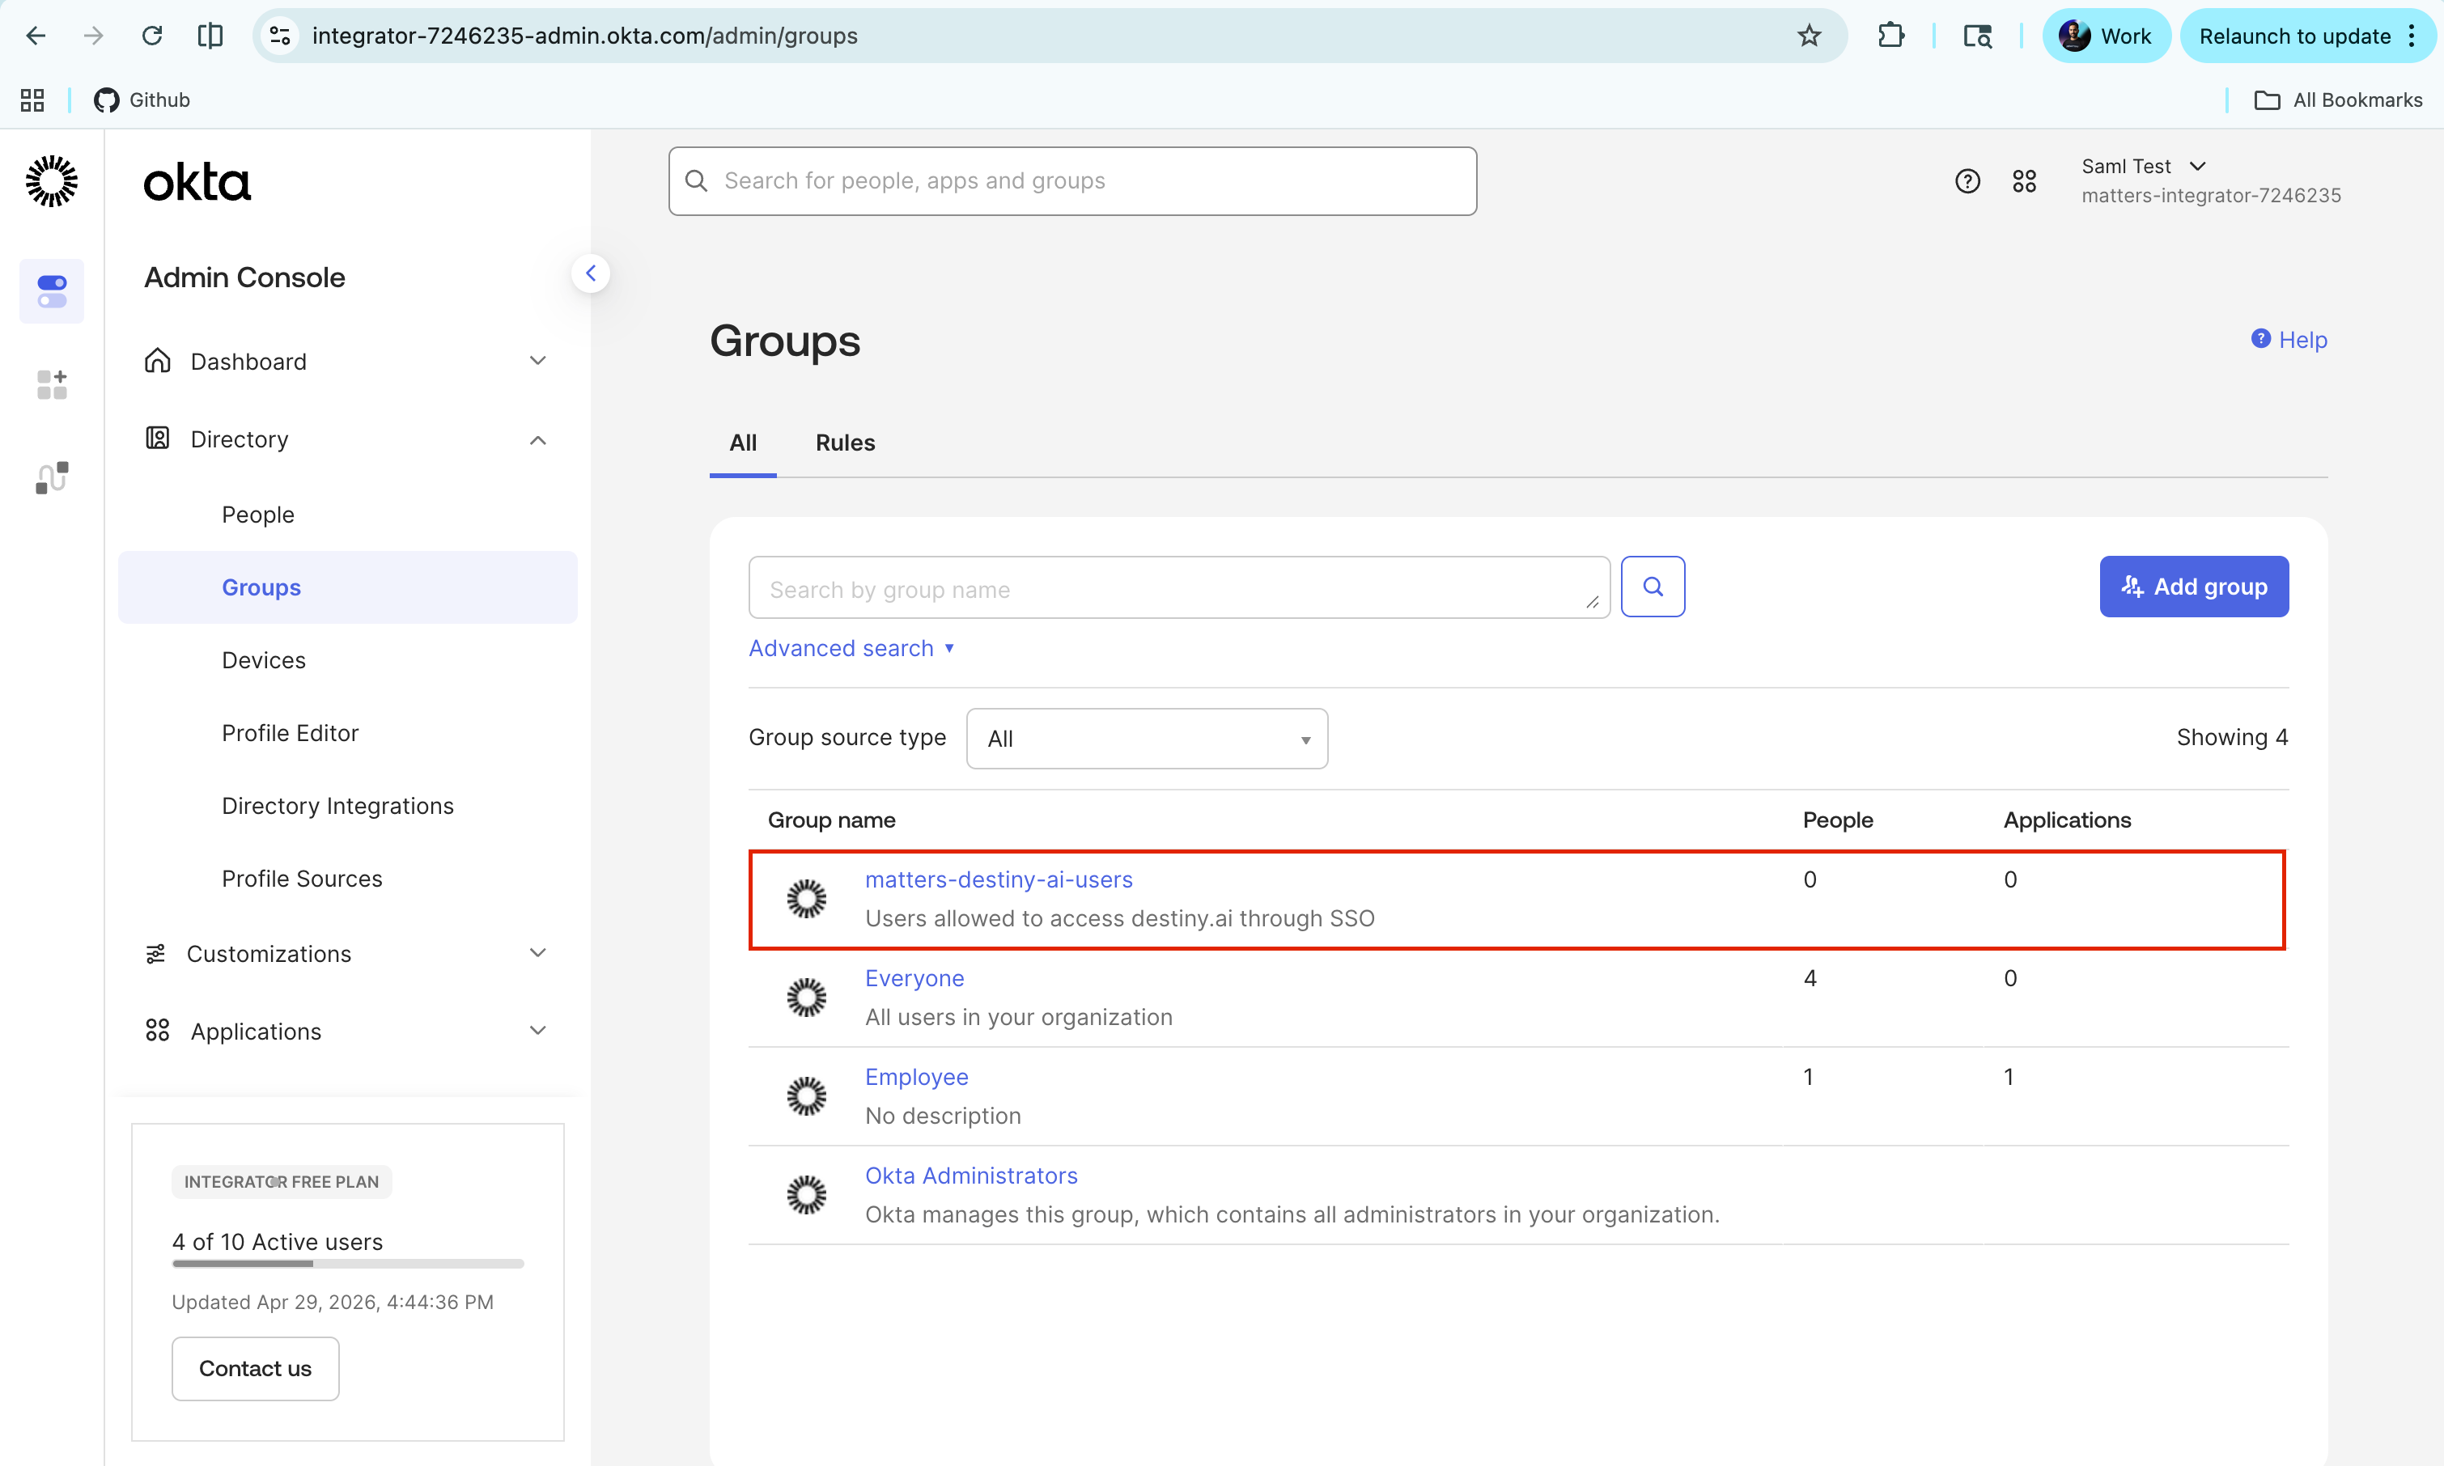Select the Admin Console toggle icon in rail
The image size is (2444, 1466).
[x=51, y=291]
